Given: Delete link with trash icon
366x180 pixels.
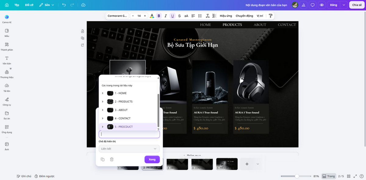Looking at the screenshot, I should click(x=112, y=159).
